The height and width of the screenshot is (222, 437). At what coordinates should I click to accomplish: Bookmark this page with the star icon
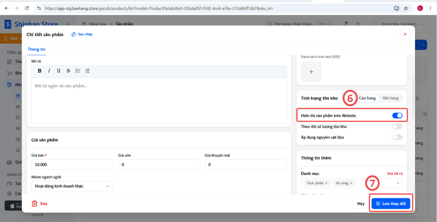[406, 8]
